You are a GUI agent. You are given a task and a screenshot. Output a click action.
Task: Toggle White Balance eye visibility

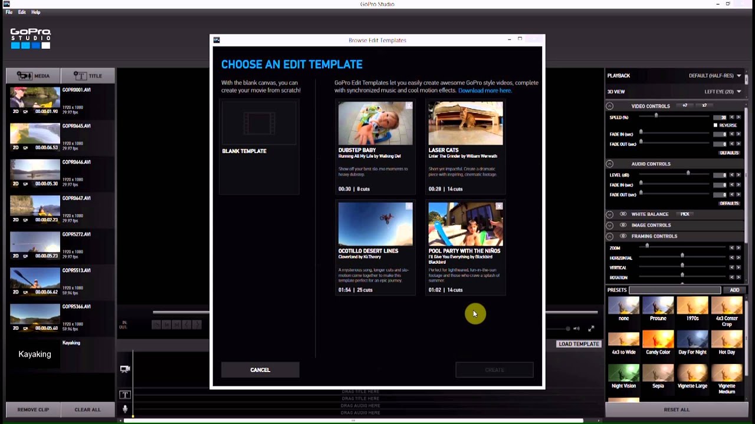tap(623, 214)
